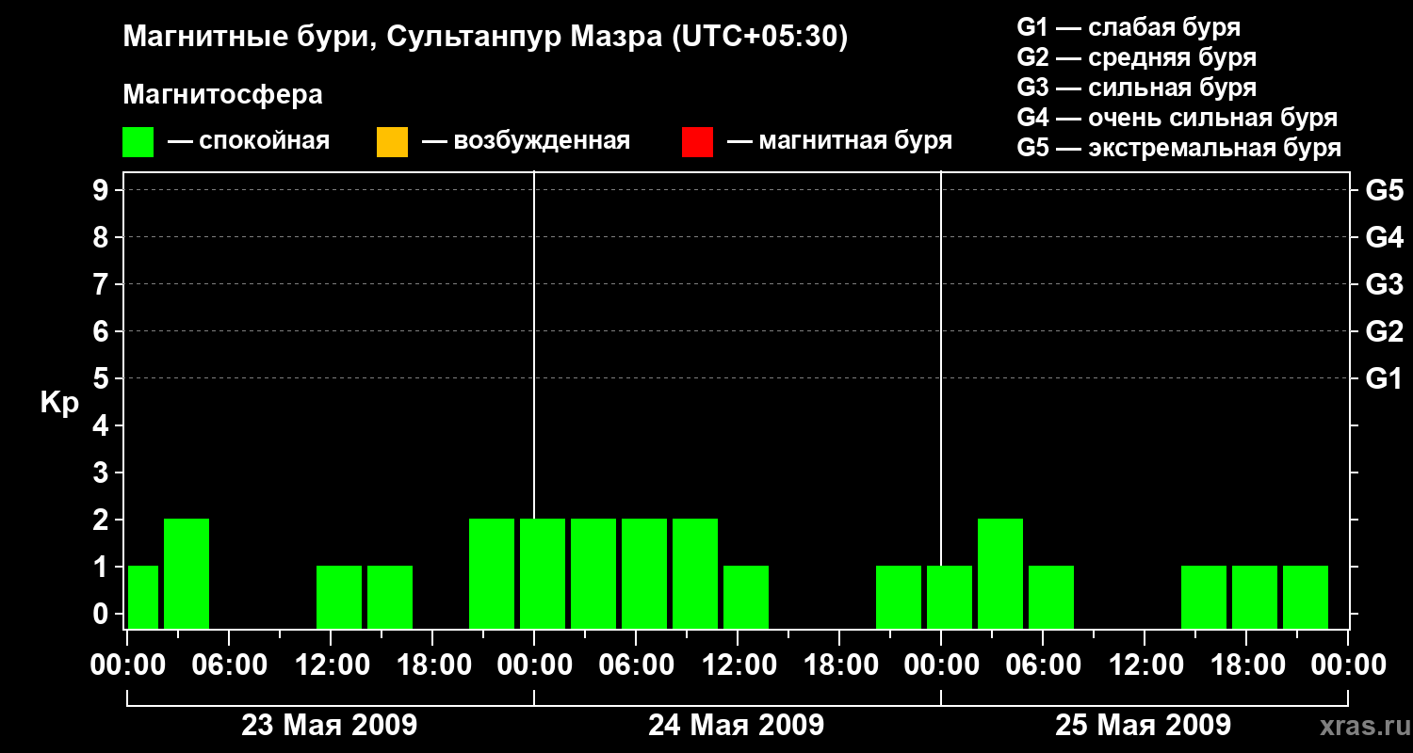1413x753 pixels.
Task: Click the Kp 2 bar before 06:00 on 23 Мая
Action: (x=187, y=573)
